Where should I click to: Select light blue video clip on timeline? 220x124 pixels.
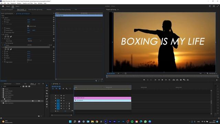[x=102, y=100]
